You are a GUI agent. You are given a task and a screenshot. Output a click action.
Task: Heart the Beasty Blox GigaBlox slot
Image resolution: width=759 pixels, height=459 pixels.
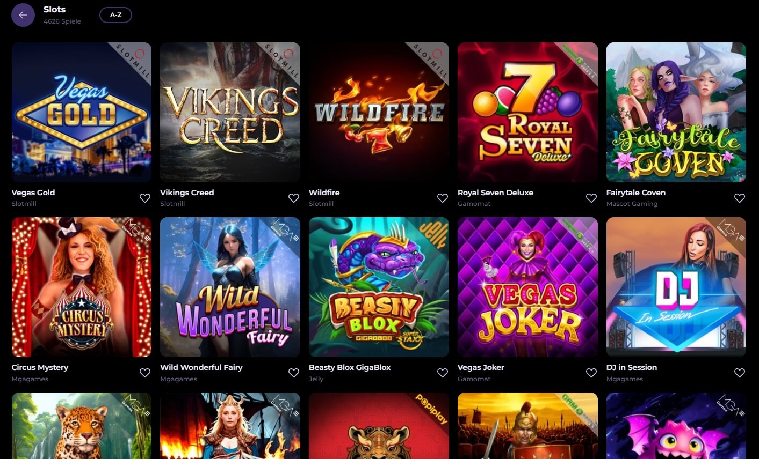click(x=443, y=373)
